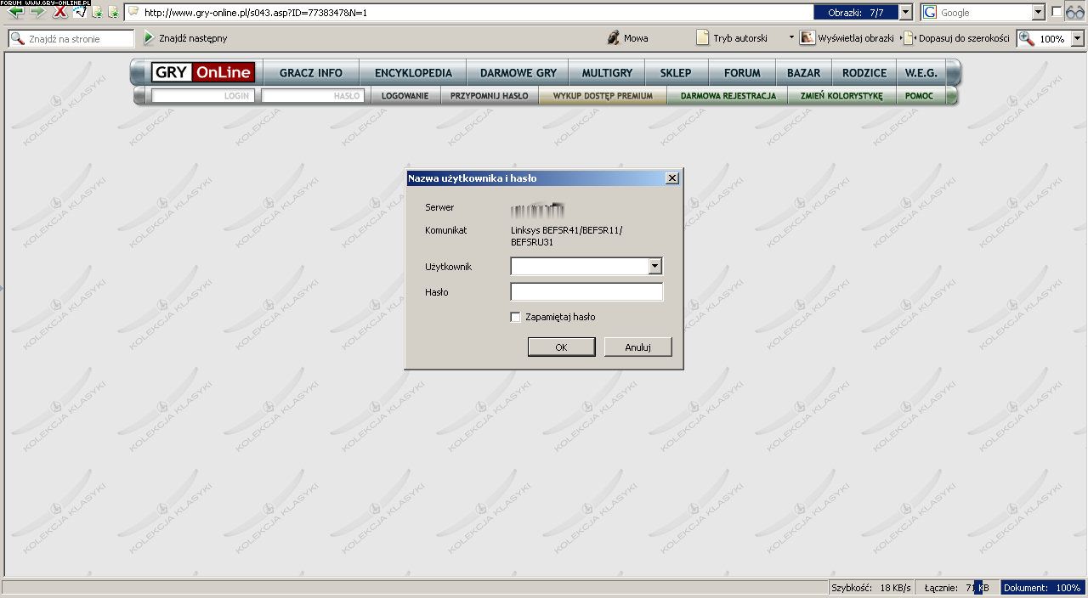
Task: Open the GRACZ INFO menu
Action: click(311, 73)
